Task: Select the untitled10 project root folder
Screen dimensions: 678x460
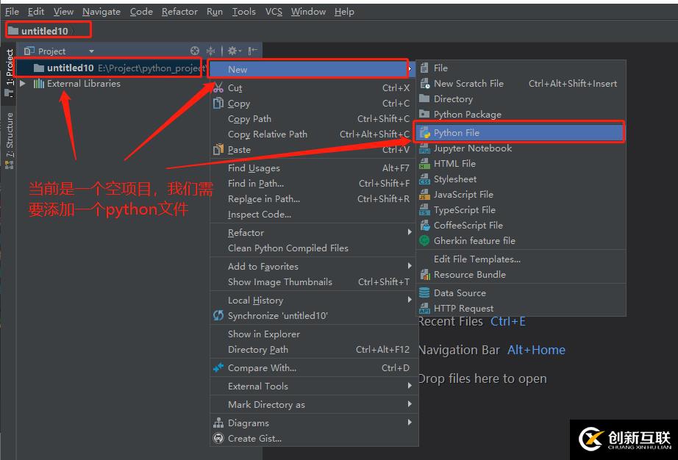Action: [70, 68]
